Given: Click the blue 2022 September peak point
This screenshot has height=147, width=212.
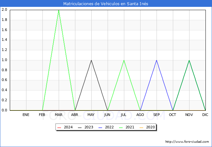Looking at the screenshot, I should (157, 60).
